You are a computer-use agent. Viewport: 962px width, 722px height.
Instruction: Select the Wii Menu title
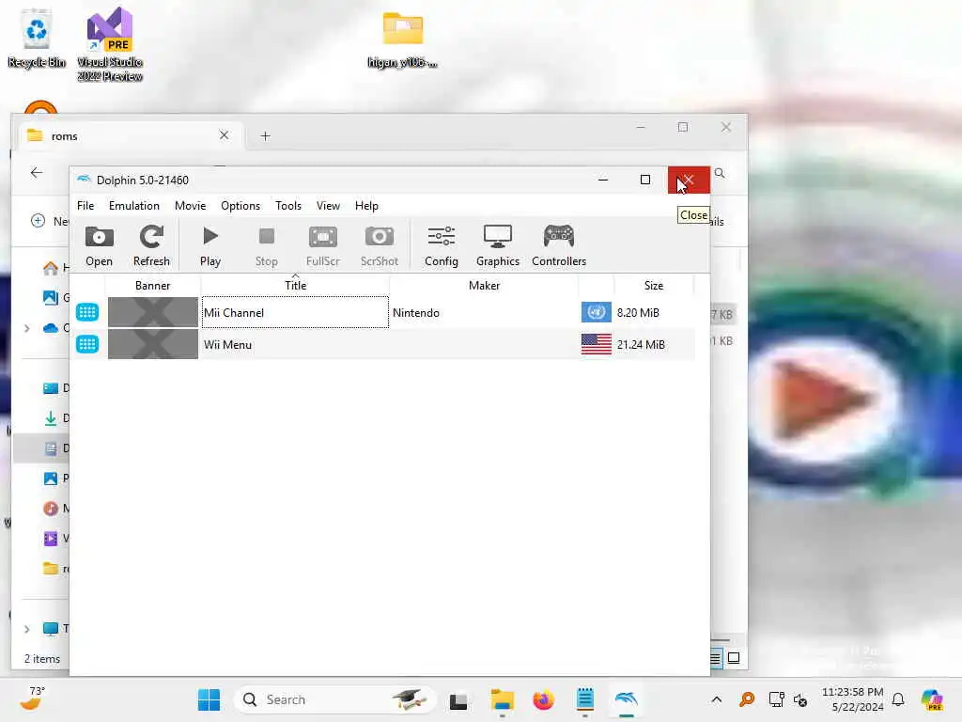pyautogui.click(x=227, y=344)
